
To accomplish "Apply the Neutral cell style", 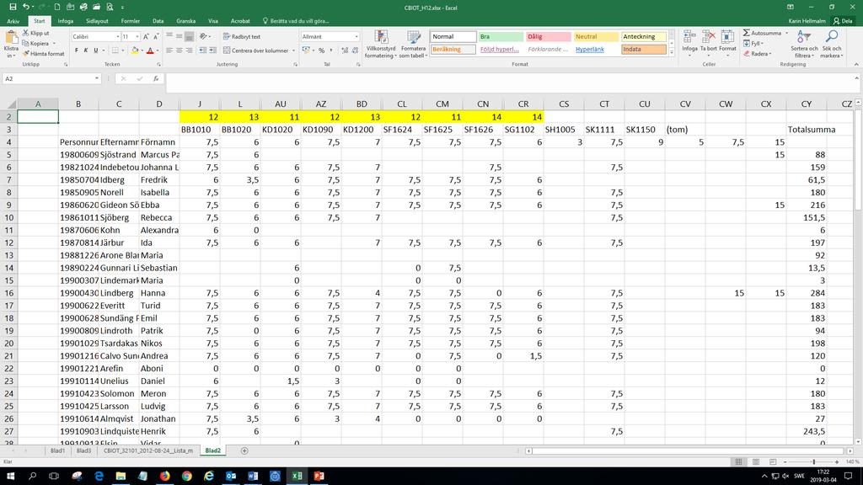I will [596, 37].
